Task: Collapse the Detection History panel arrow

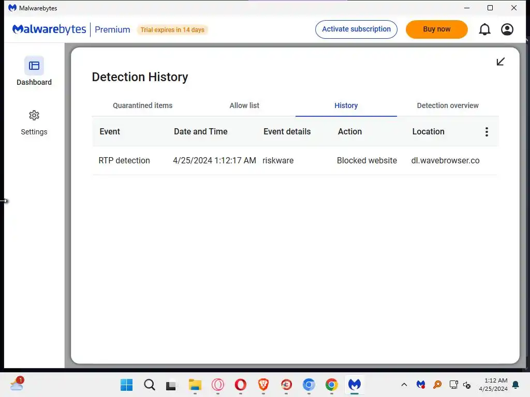Action: point(500,62)
